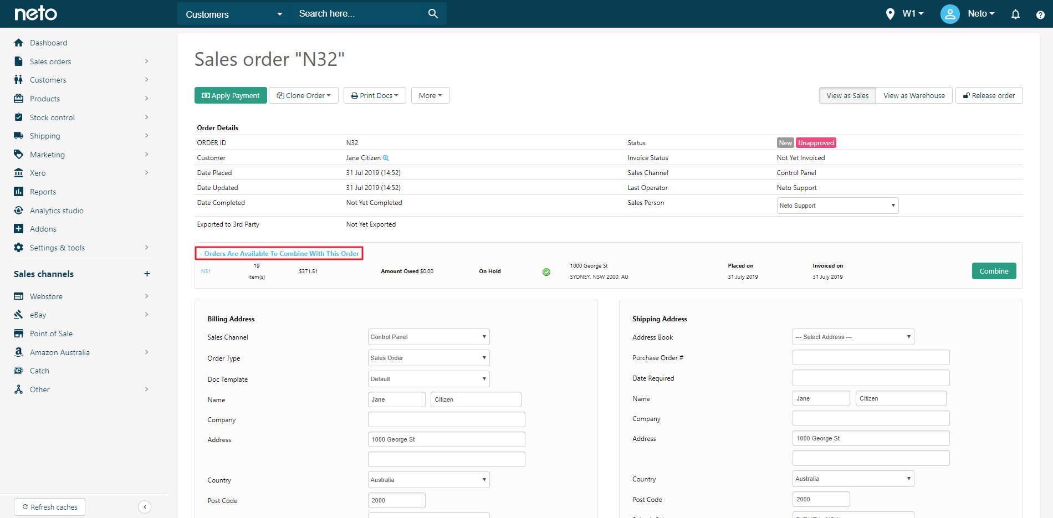The height and width of the screenshot is (518, 1053).
Task: Open More actions dropdown
Action: [x=430, y=95]
